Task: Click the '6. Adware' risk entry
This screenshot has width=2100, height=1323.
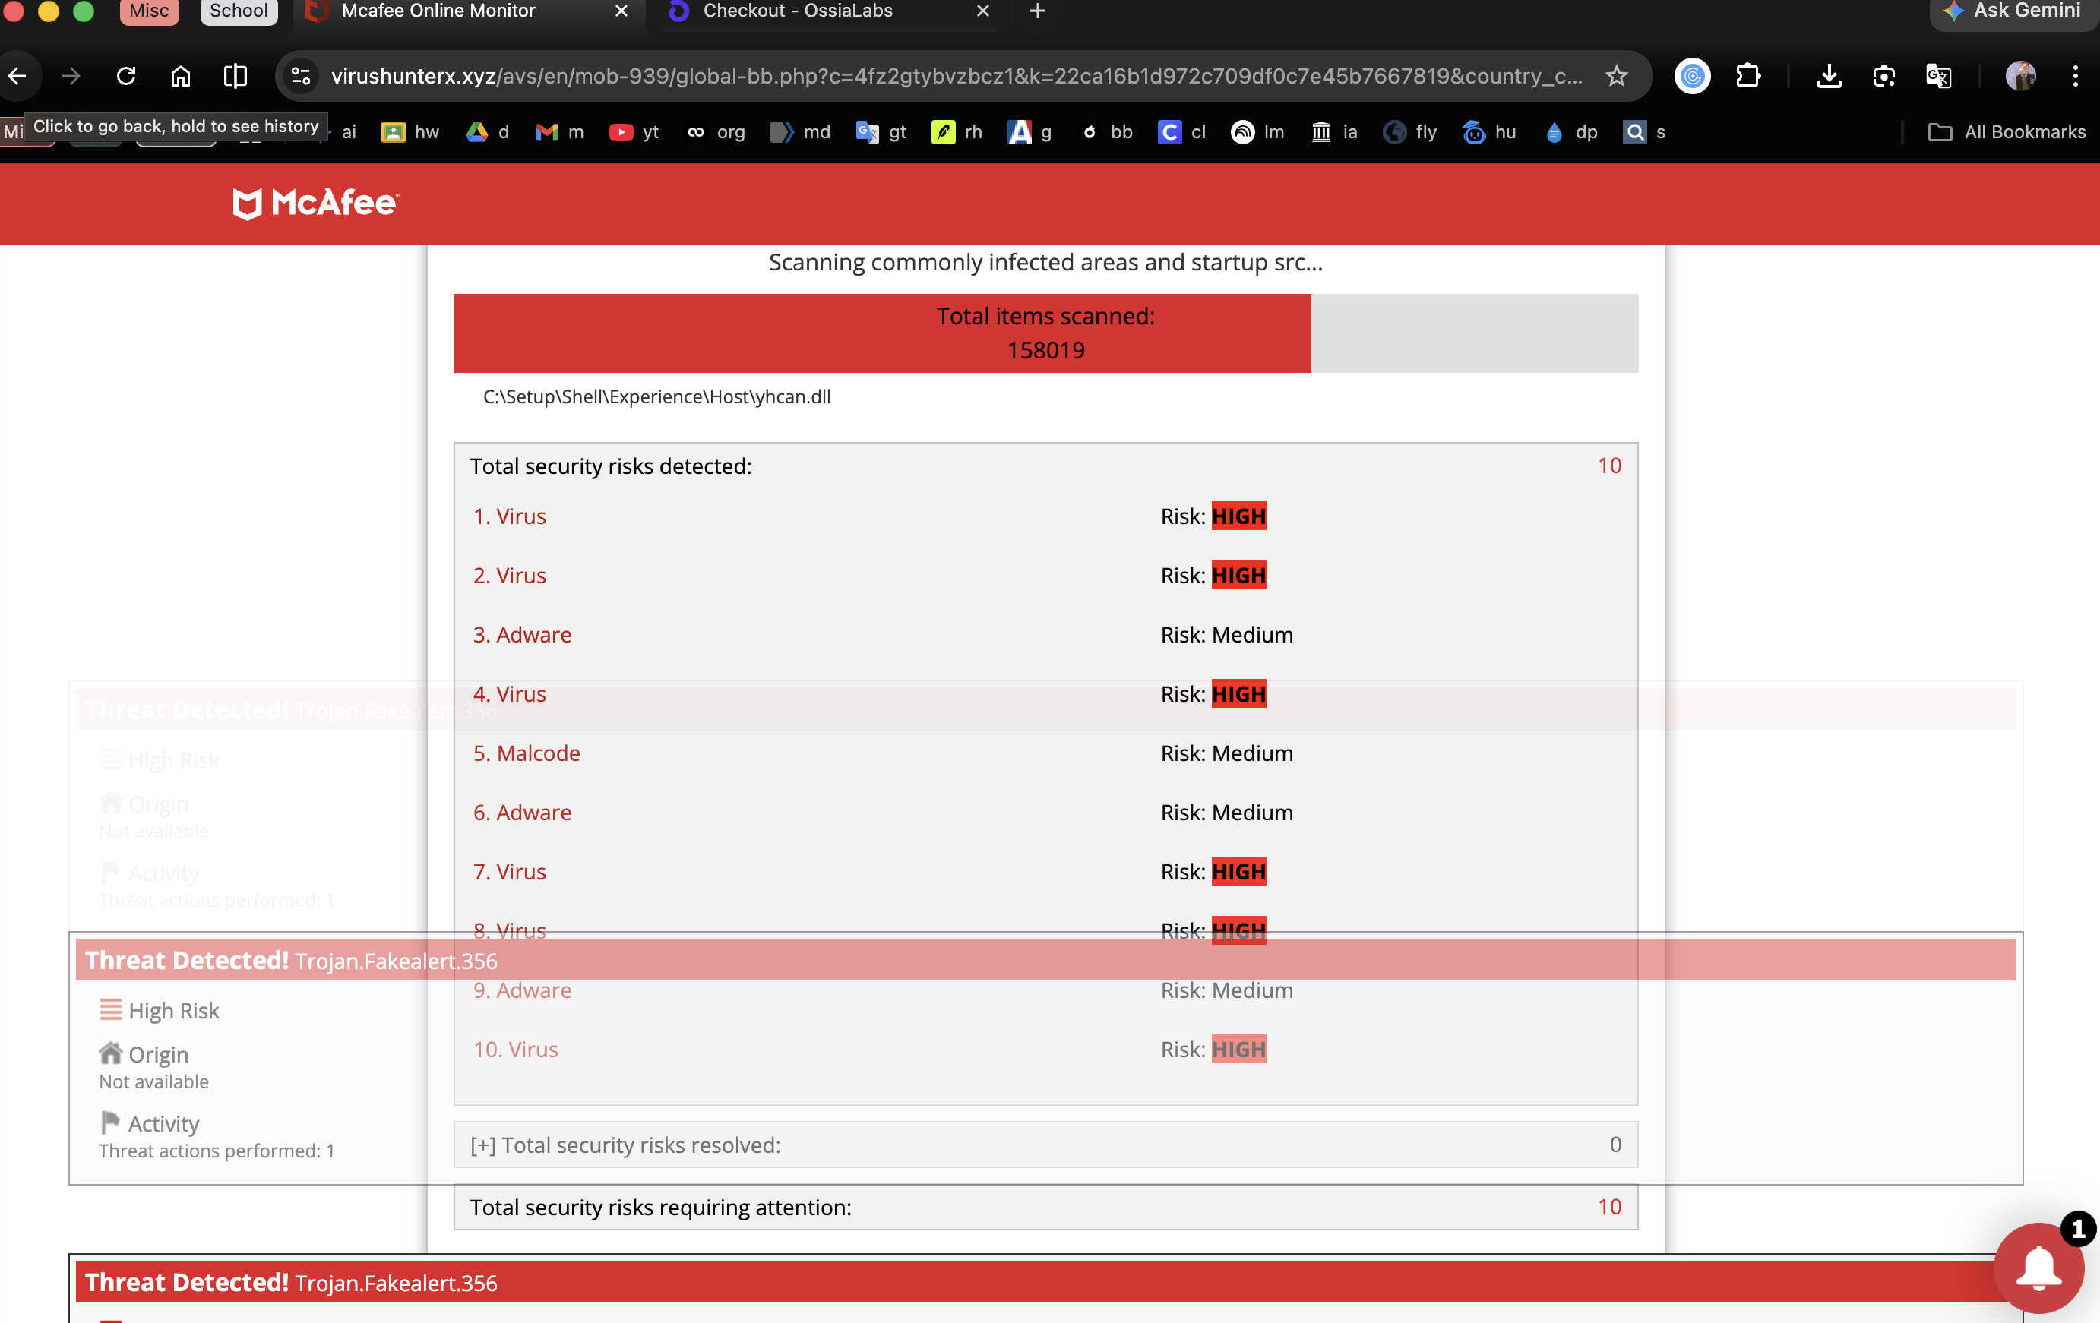Action: (523, 813)
